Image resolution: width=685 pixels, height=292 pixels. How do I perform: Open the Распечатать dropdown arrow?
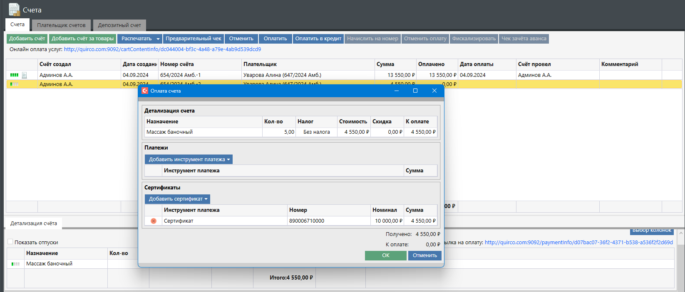[x=158, y=39]
